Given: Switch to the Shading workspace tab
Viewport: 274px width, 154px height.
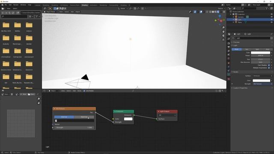Looking at the screenshot, I should point(85,5).
